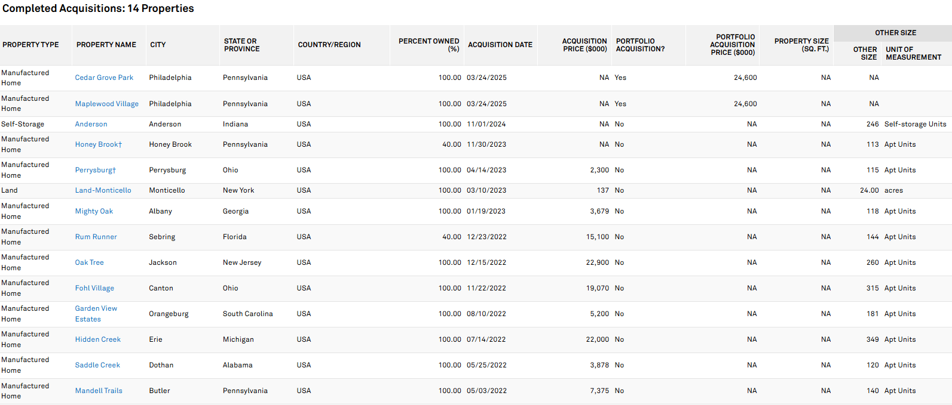This screenshot has width=952, height=405.
Task: Select the Orangeburg city cell
Action: pyautogui.click(x=169, y=314)
